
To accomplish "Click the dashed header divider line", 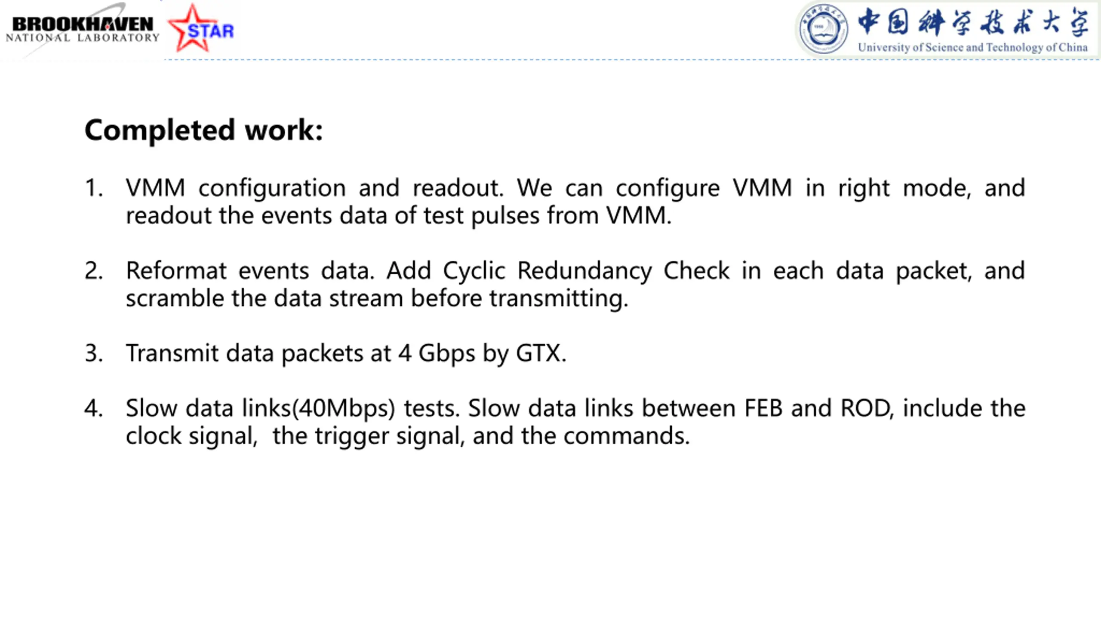I will (x=632, y=60).
